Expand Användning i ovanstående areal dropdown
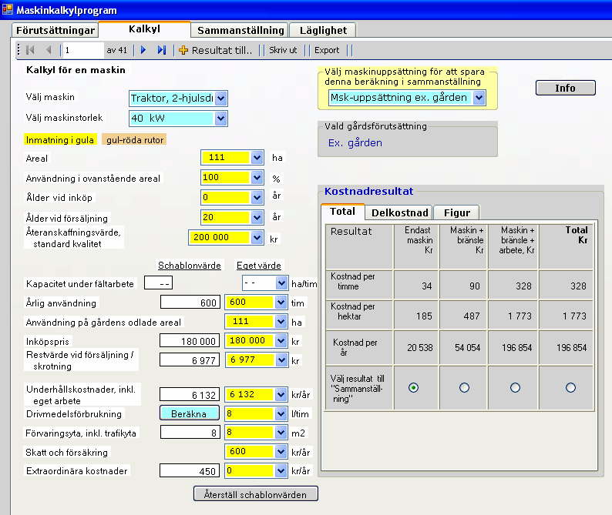This screenshot has width=612, height=515. point(257,177)
